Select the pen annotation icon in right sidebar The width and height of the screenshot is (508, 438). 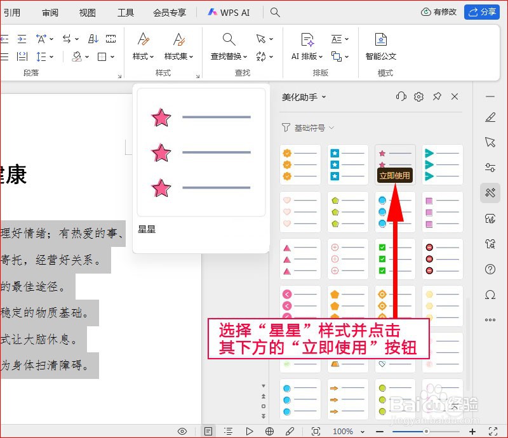click(490, 117)
